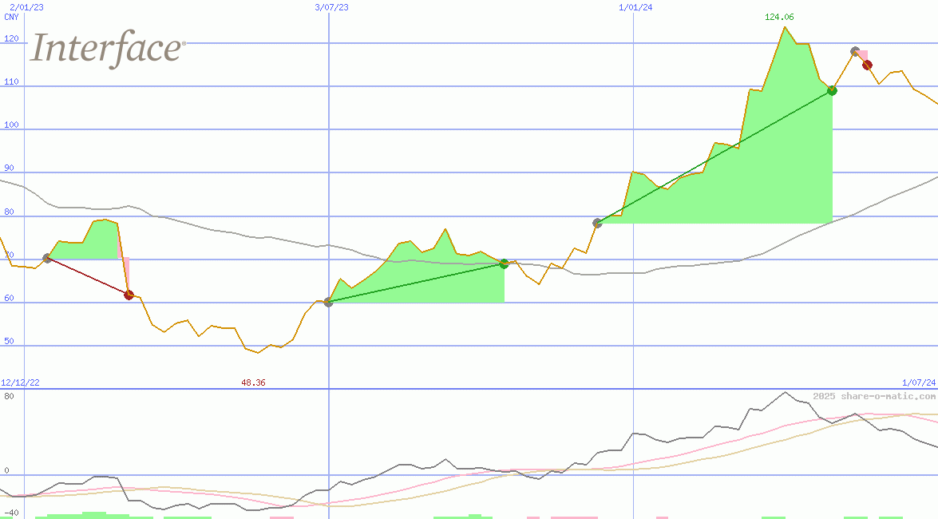
Task: Click green exit marker near the 110 price level
Action: point(832,90)
